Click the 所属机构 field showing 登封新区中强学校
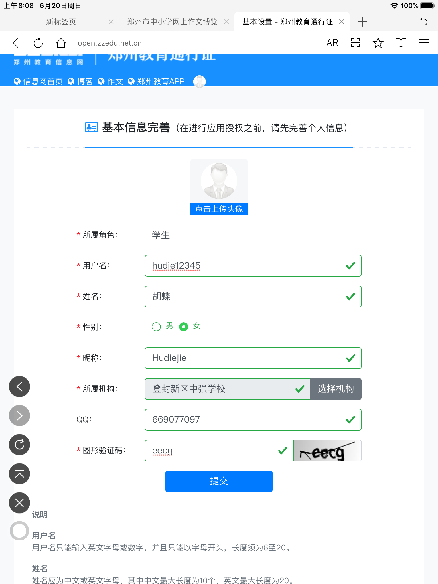The image size is (438, 584). (x=228, y=389)
